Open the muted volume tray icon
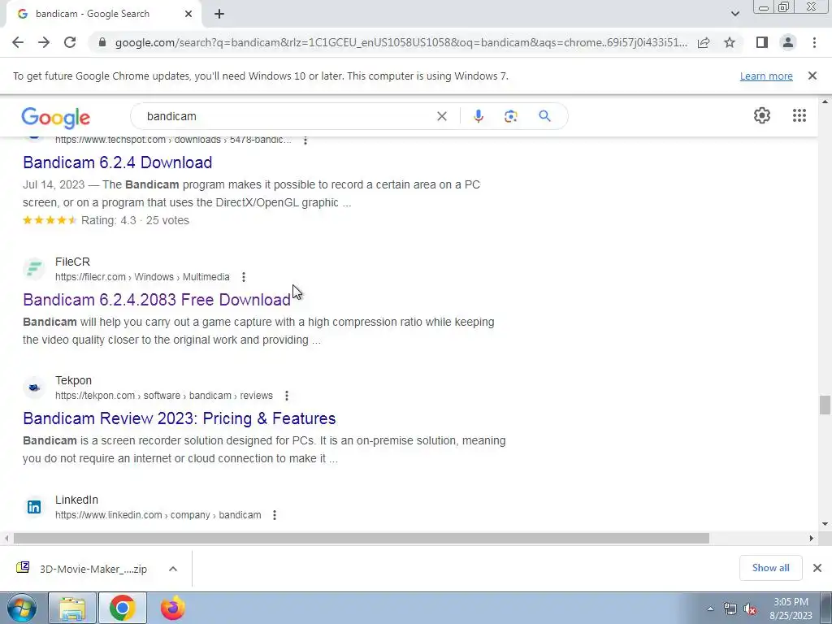 pyautogui.click(x=750, y=609)
